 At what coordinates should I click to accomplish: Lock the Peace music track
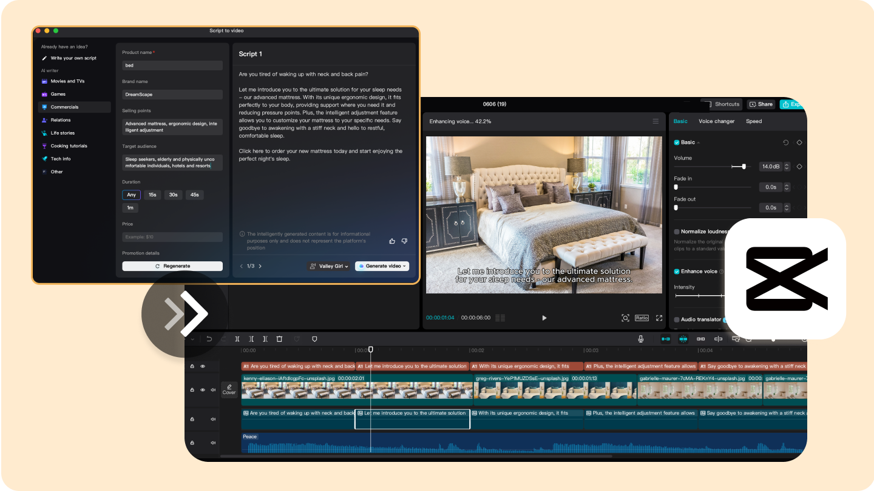click(x=192, y=443)
